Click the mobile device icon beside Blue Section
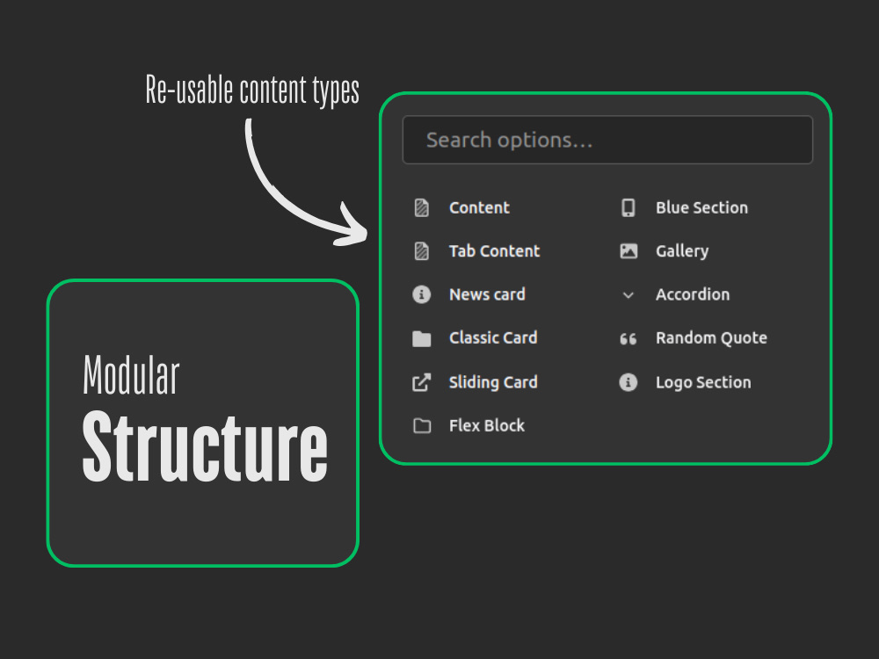The height and width of the screenshot is (659, 879). click(628, 207)
